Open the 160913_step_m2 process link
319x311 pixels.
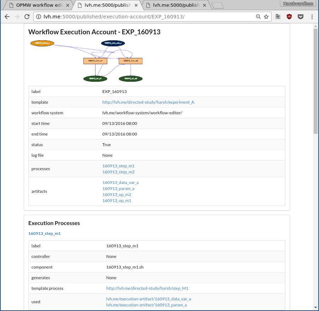[x=118, y=172]
